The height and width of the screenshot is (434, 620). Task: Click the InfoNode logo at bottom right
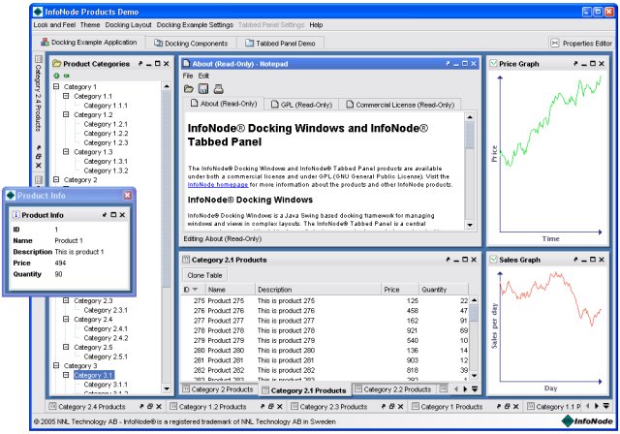[x=587, y=421]
